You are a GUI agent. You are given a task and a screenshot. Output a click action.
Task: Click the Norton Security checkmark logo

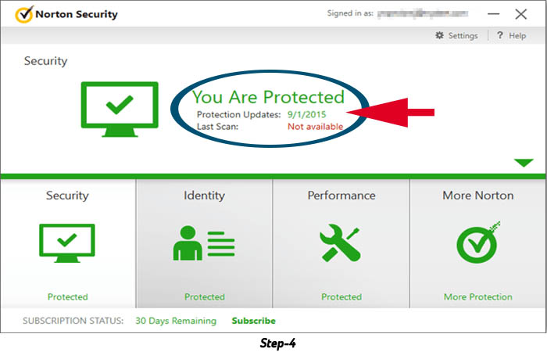(x=24, y=14)
